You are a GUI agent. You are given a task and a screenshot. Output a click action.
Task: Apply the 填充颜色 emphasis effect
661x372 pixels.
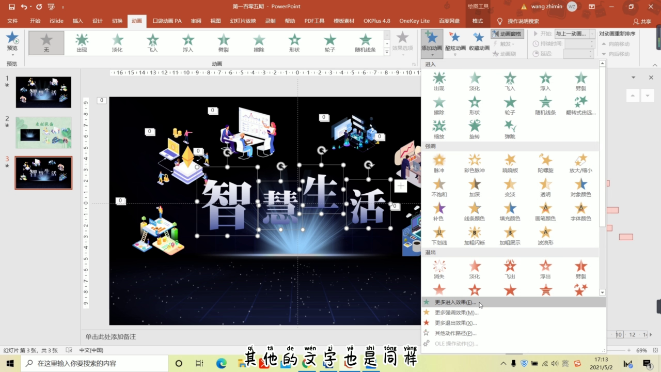pyautogui.click(x=510, y=211)
